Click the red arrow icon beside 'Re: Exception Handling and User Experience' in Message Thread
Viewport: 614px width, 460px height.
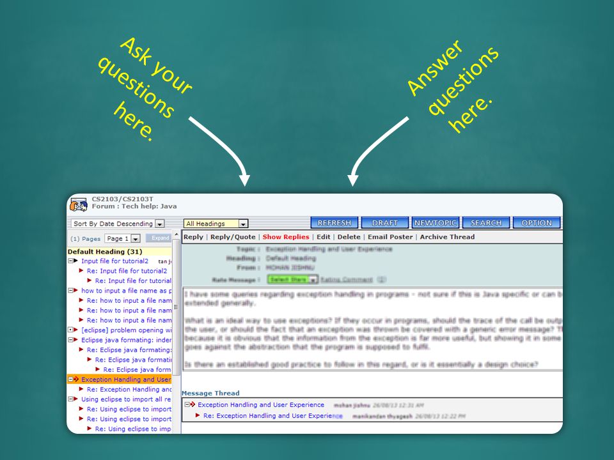point(198,416)
